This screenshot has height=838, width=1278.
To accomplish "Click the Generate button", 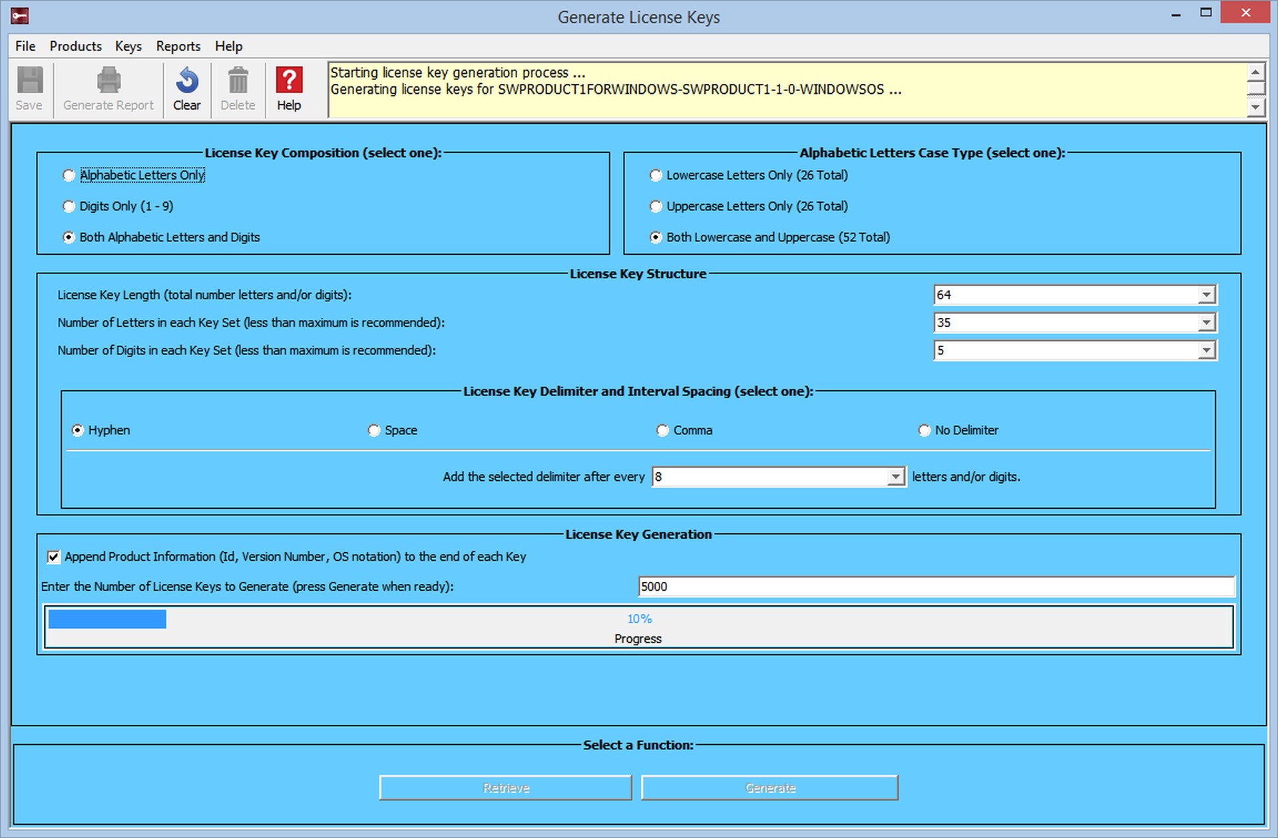I will pyautogui.click(x=770, y=787).
